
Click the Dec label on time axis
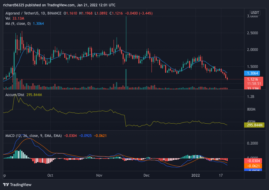point(147,175)
